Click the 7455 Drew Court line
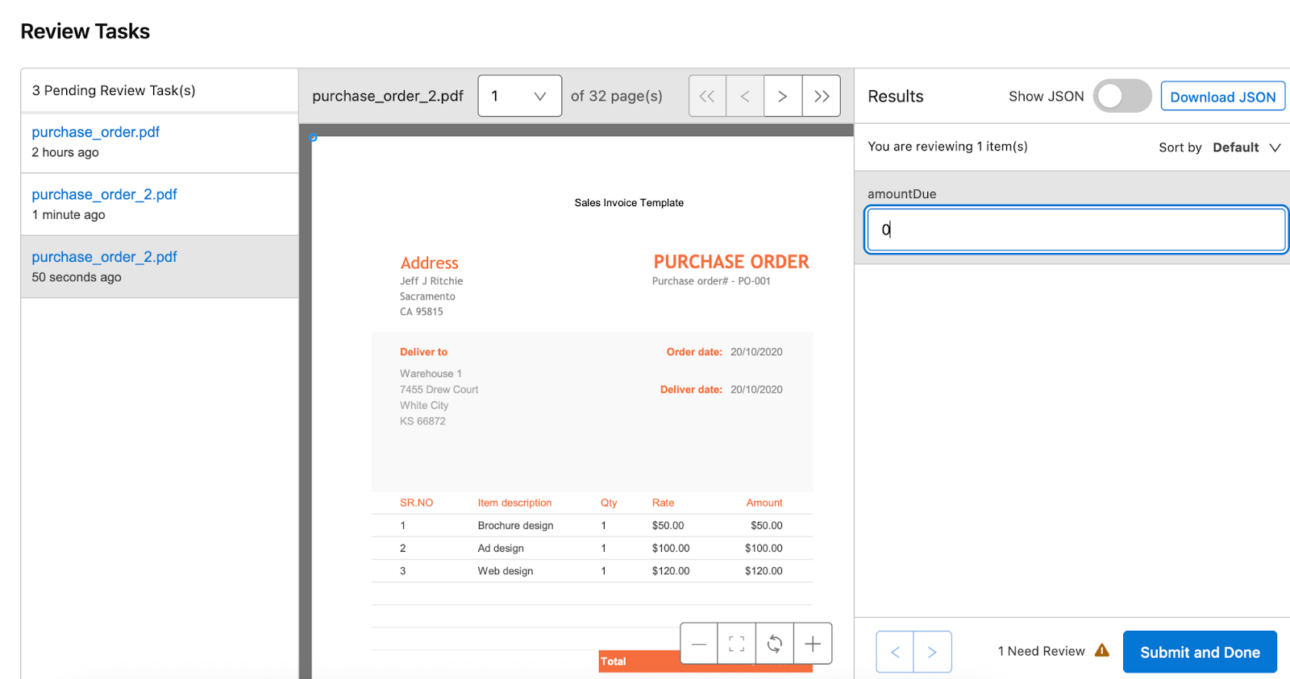 coord(439,390)
